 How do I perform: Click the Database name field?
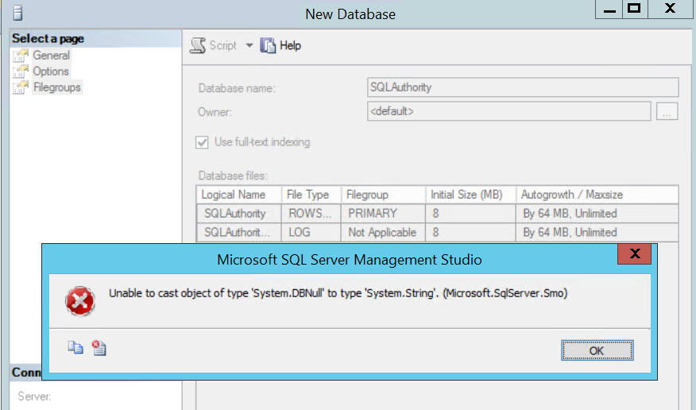(x=523, y=87)
